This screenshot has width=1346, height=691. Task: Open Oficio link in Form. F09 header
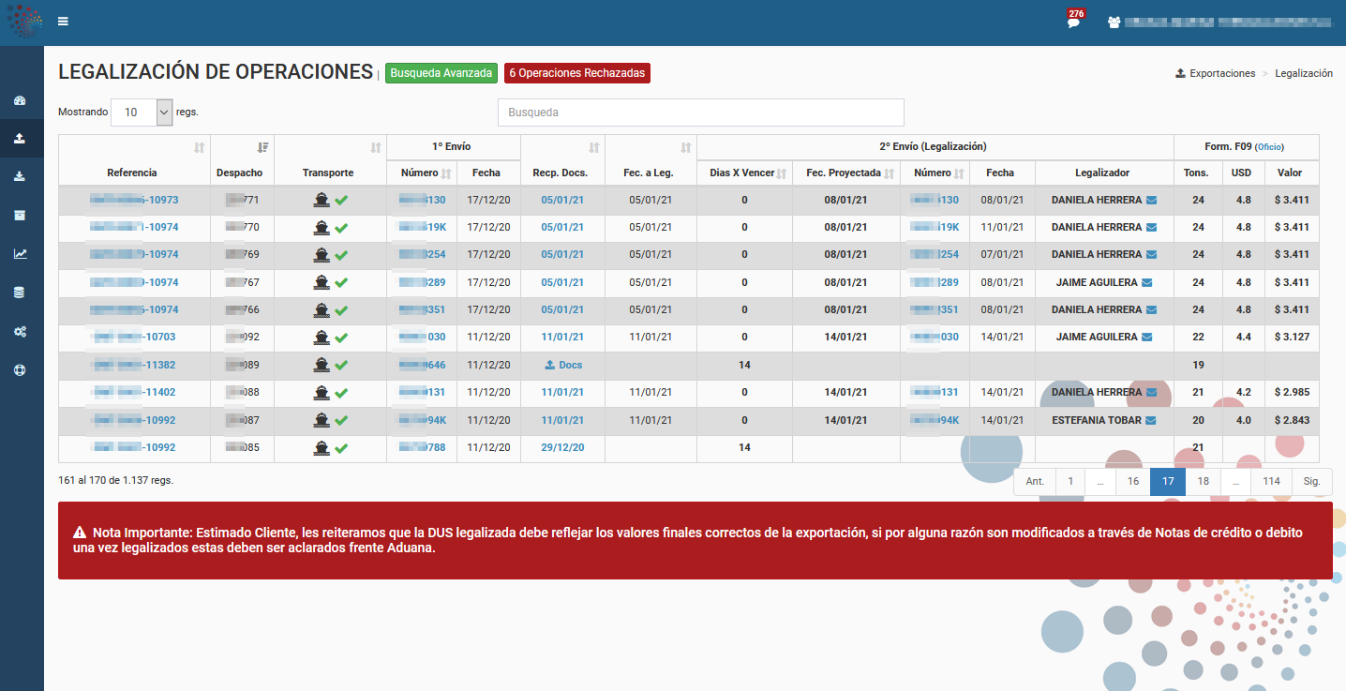(x=1269, y=147)
